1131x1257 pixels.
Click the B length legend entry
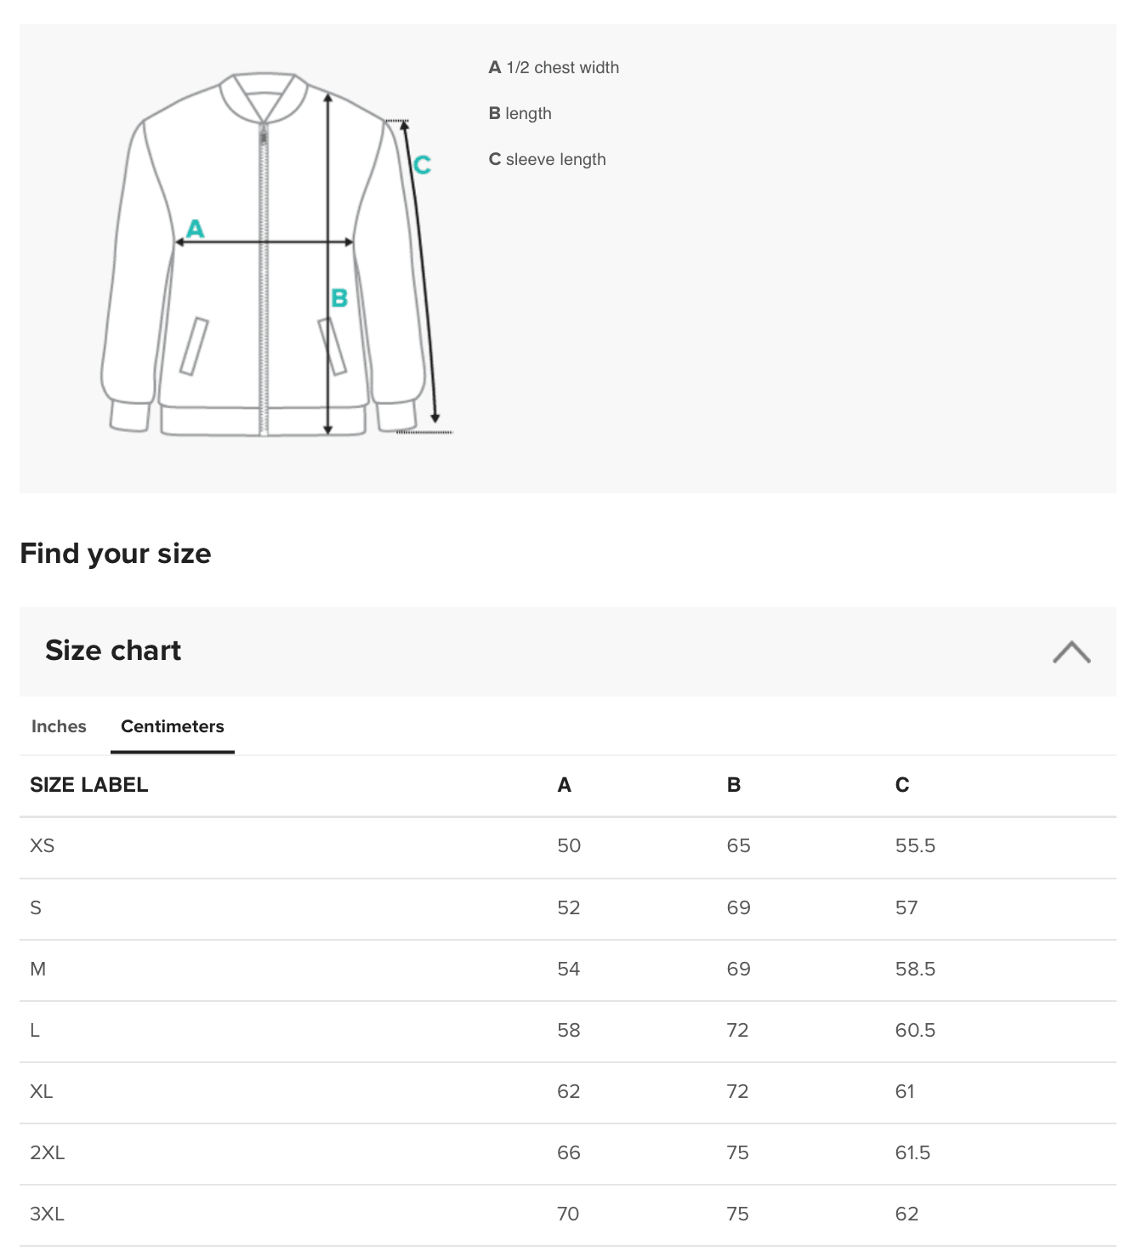520,113
